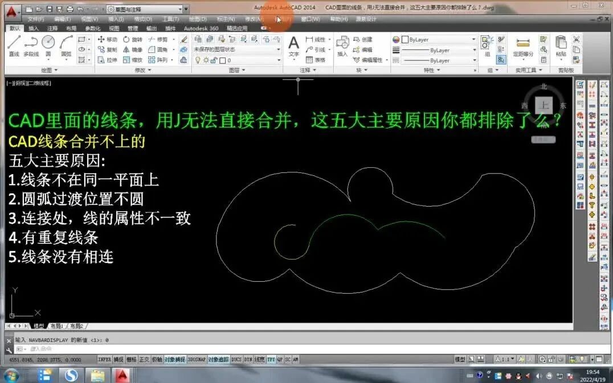The height and width of the screenshot is (383, 613).
Task: Toggle 极轴 (Polar) in the status bar
Action: tap(157, 360)
